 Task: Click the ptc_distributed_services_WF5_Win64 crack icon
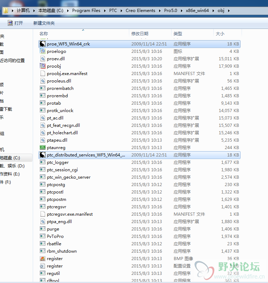coord(43,155)
